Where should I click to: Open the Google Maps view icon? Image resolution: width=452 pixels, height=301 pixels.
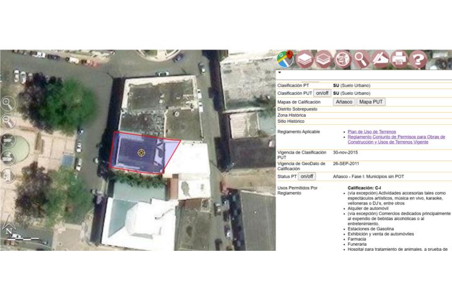coord(286,59)
